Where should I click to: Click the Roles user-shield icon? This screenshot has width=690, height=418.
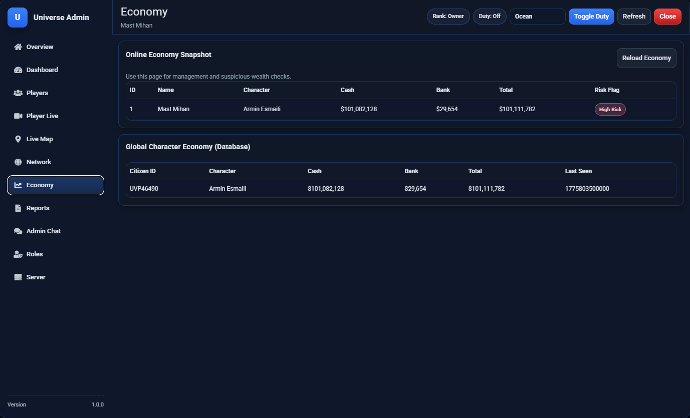(x=18, y=254)
